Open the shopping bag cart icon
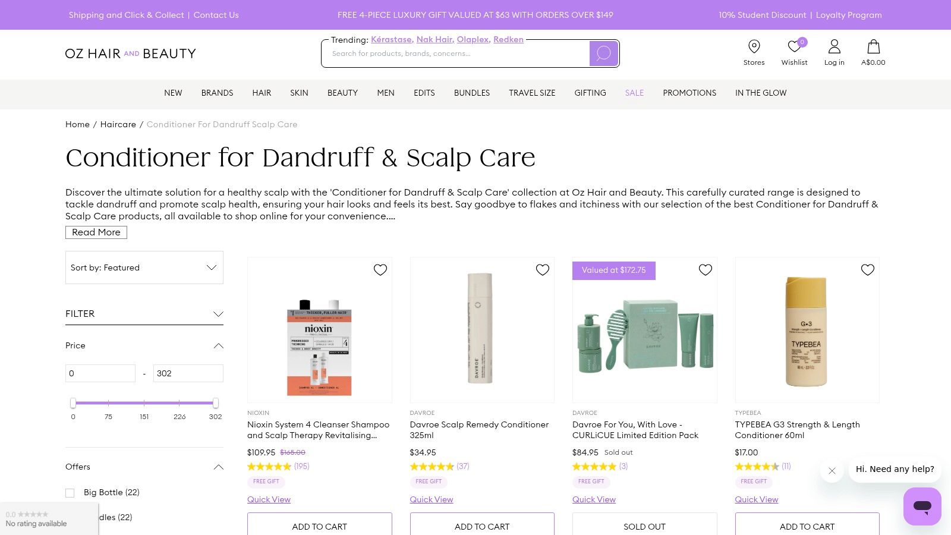951x535 pixels. coord(873,46)
